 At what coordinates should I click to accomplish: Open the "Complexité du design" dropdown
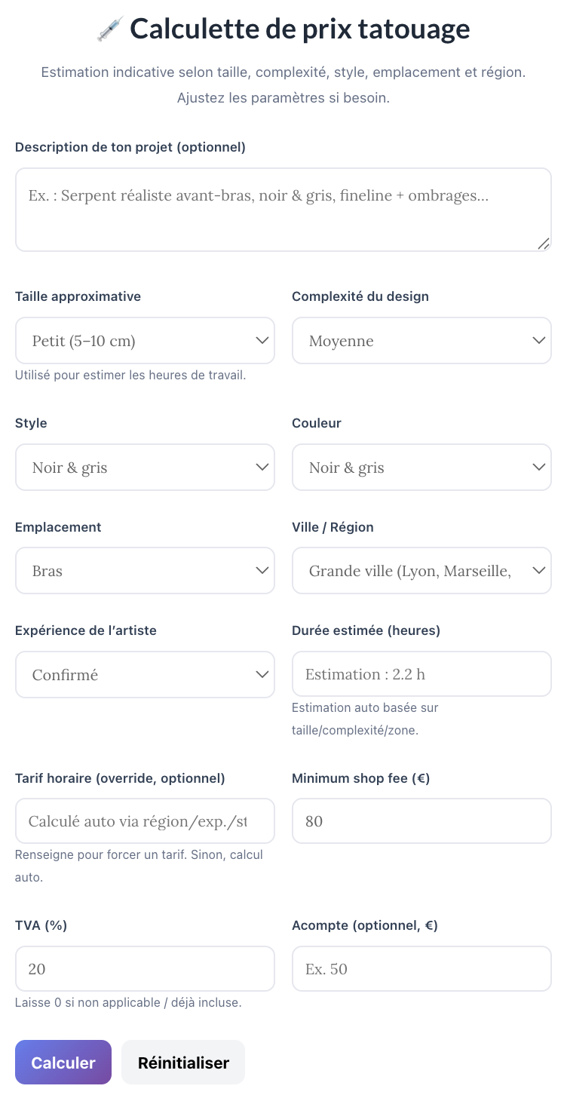coord(421,340)
